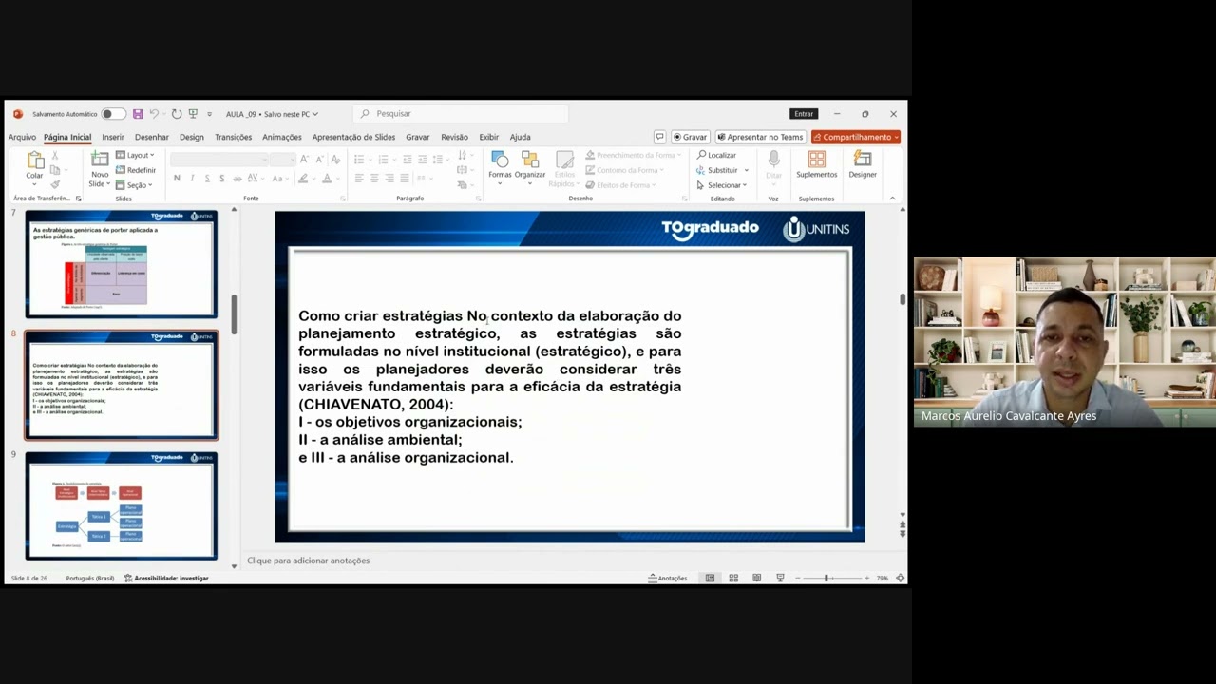Toggle bold (N) formatting
Screen dimensions: 1216x684
[177, 179]
